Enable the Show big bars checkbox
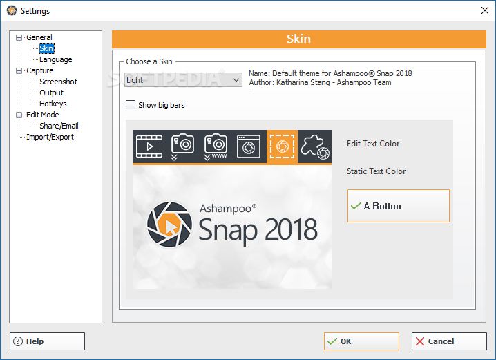The height and width of the screenshot is (360, 496). (131, 105)
